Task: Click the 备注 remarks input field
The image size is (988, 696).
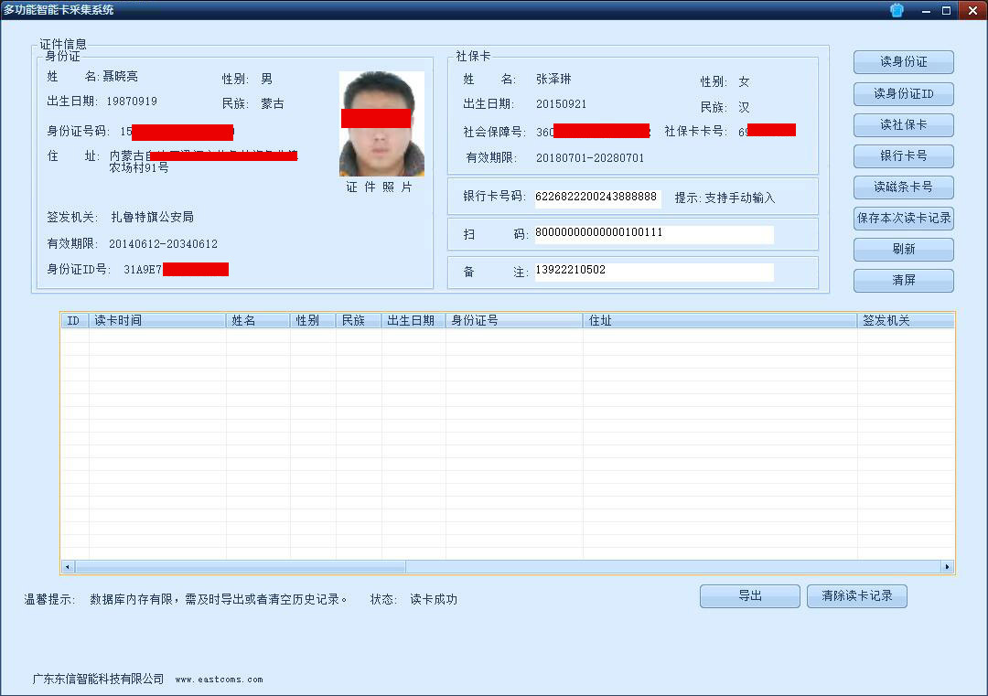Action: tap(654, 271)
